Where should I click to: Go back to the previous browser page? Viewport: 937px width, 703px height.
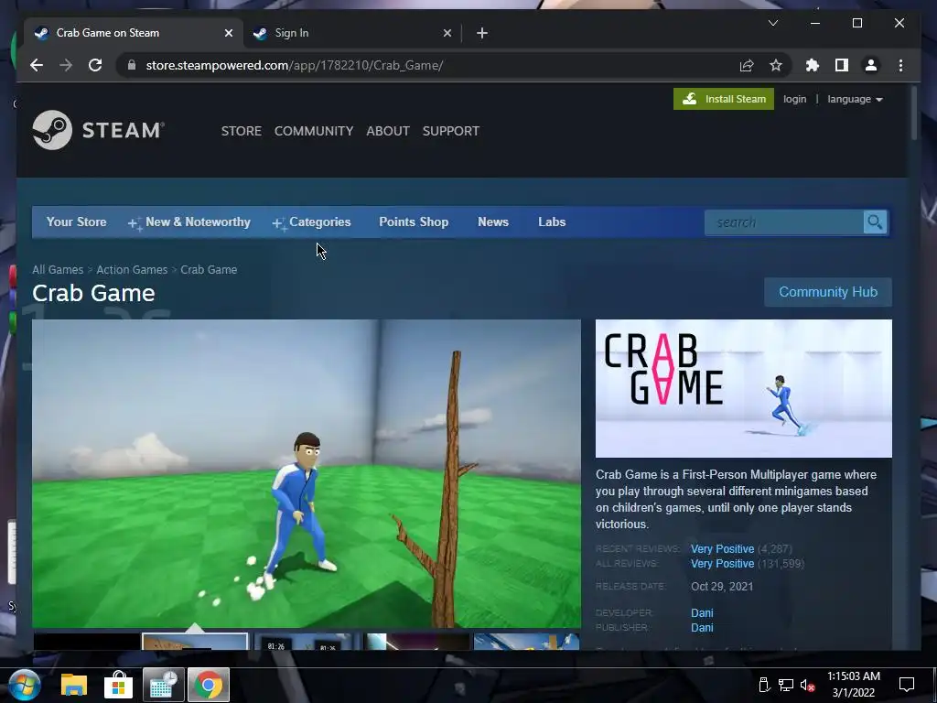37,65
